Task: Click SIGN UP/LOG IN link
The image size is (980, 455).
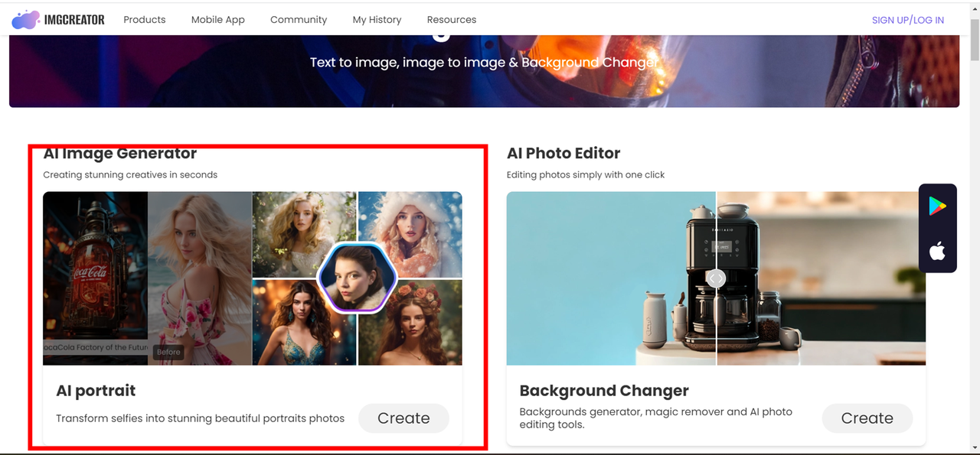Action: click(x=908, y=20)
